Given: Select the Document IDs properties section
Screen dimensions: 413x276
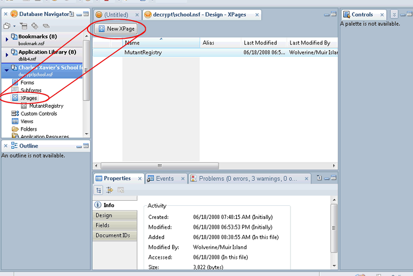Looking at the screenshot, I should tap(115, 236).
